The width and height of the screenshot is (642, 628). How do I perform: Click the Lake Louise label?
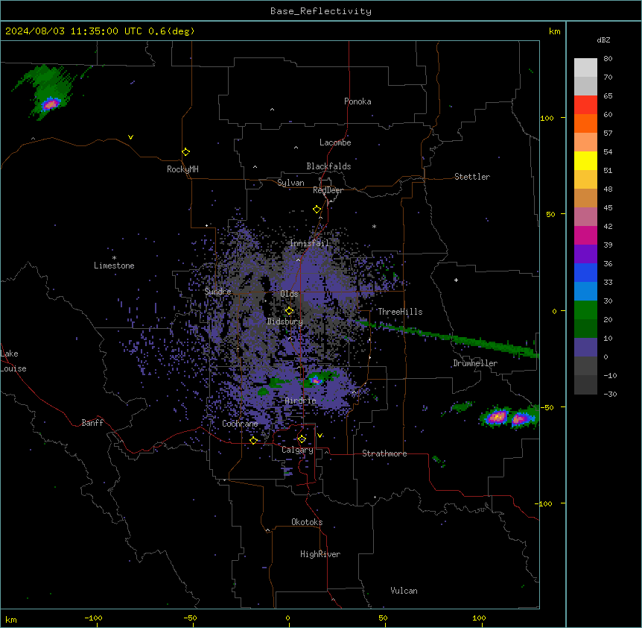(x=13, y=361)
